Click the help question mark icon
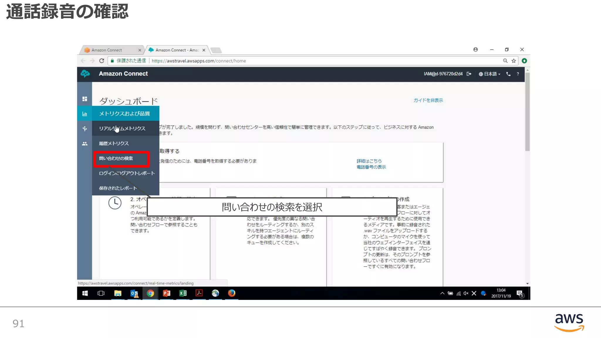 (x=518, y=74)
